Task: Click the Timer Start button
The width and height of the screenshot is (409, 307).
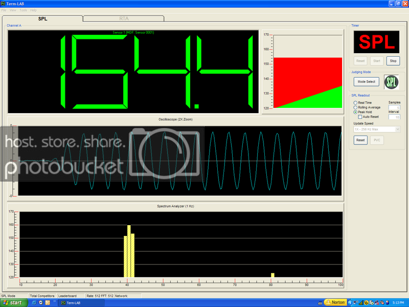Action: click(x=377, y=61)
